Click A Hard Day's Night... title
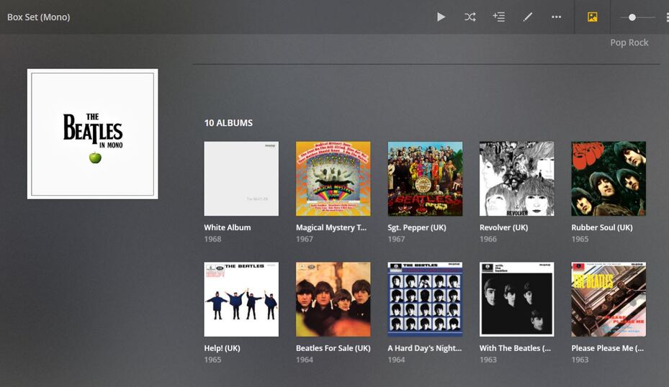 coord(425,348)
